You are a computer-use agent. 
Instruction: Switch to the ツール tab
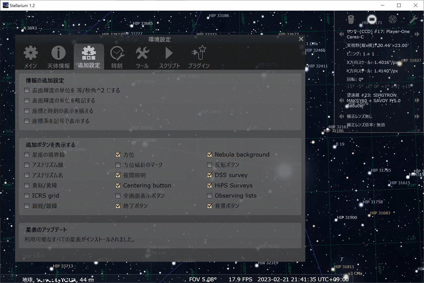tap(142, 57)
